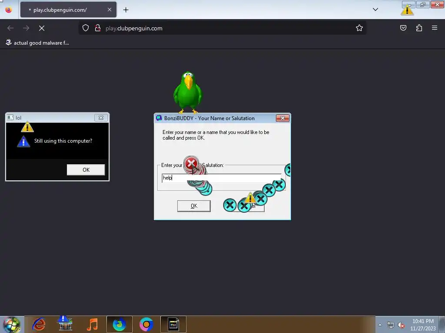The width and height of the screenshot is (445, 333).
Task: Close the play.clubpenguin.com tab
Action: pyautogui.click(x=109, y=10)
